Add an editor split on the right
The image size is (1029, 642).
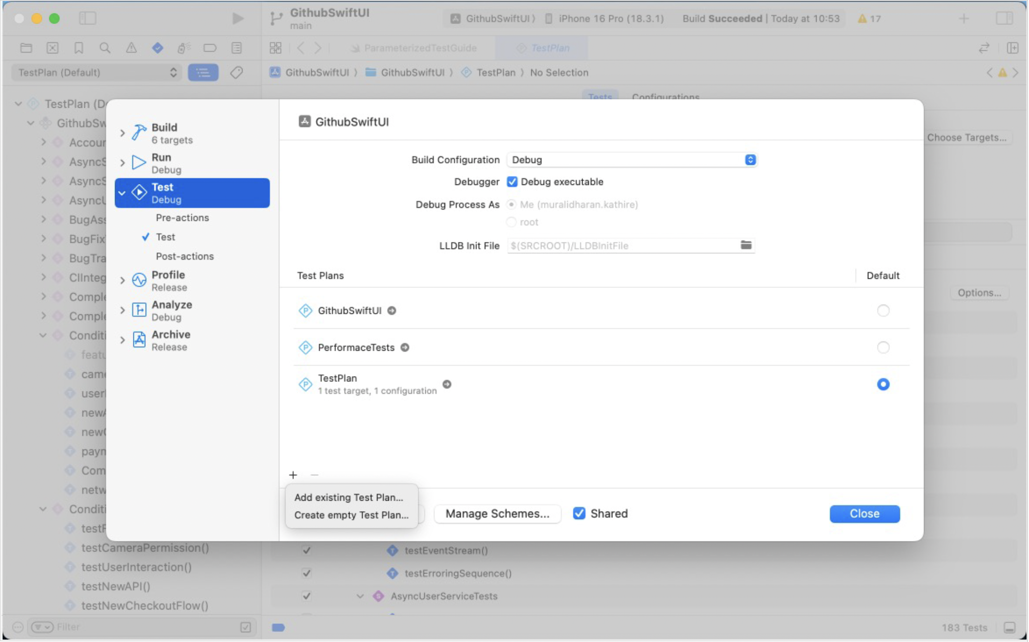pyautogui.click(x=1013, y=48)
